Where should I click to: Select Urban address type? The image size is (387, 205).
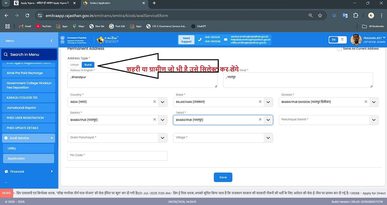click(x=75, y=65)
